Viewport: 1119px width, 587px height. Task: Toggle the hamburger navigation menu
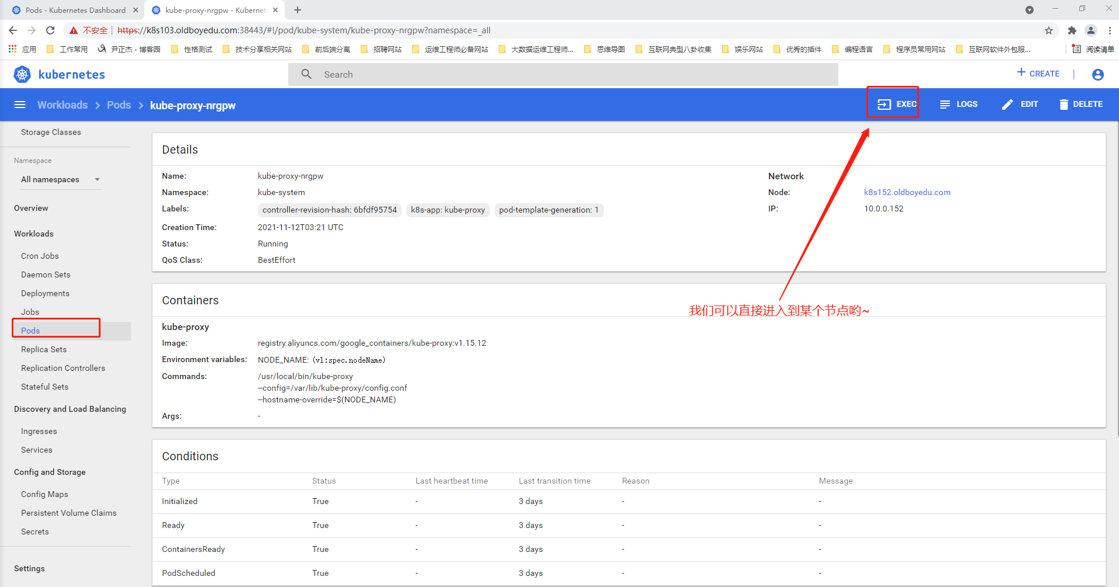[x=20, y=105]
